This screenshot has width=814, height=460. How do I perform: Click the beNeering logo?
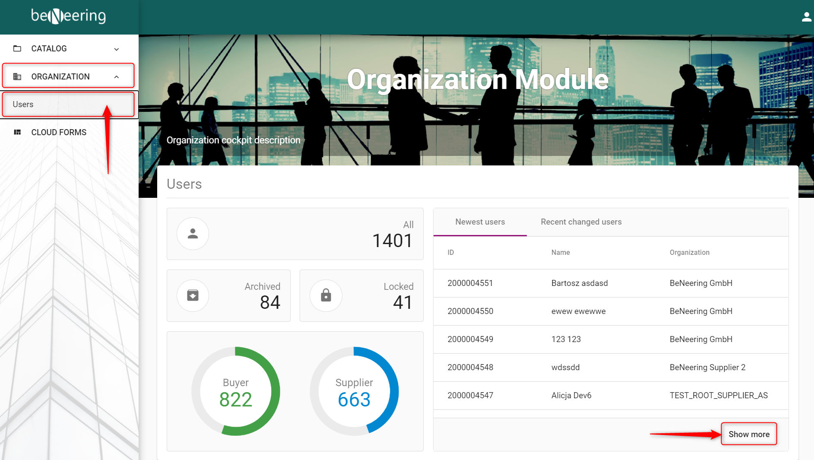pyautogui.click(x=69, y=16)
